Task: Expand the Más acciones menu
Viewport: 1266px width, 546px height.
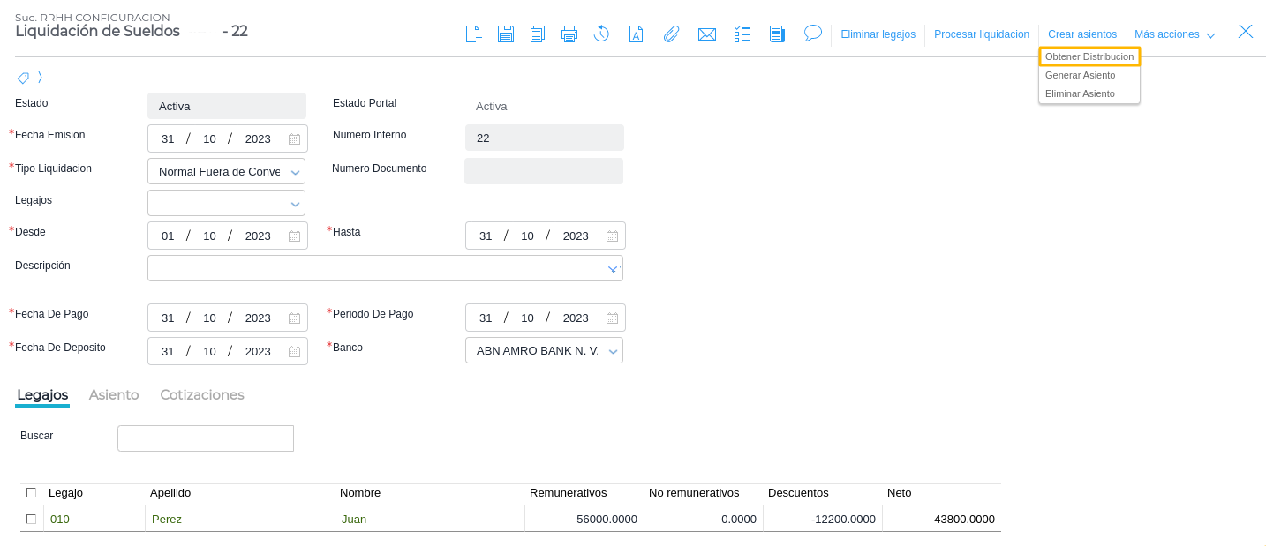Action: click(x=1174, y=34)
